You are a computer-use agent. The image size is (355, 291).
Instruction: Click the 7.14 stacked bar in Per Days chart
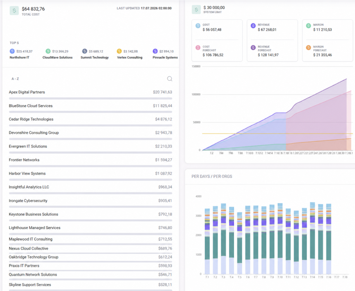(x=312, y=238)
